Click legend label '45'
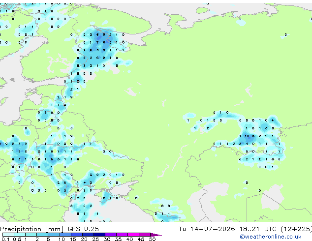 click(141, 239)
